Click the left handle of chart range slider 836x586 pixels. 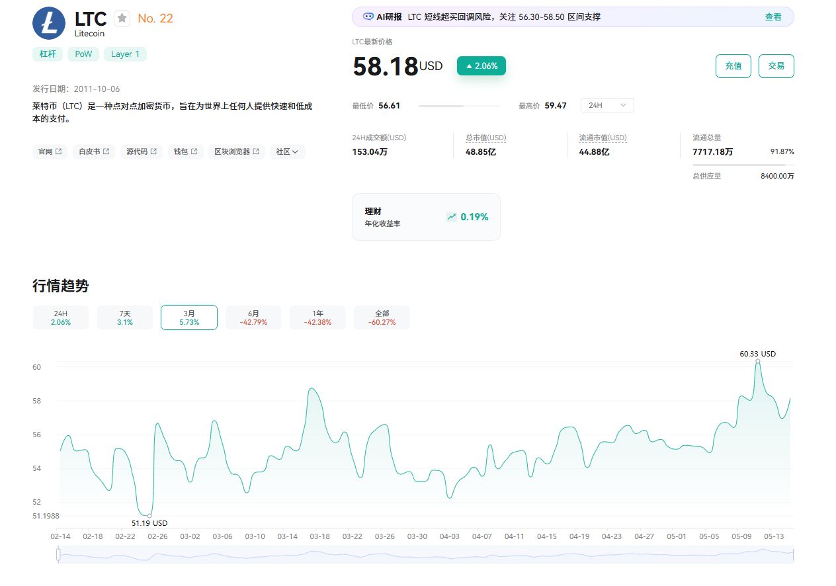pos(58,555)
